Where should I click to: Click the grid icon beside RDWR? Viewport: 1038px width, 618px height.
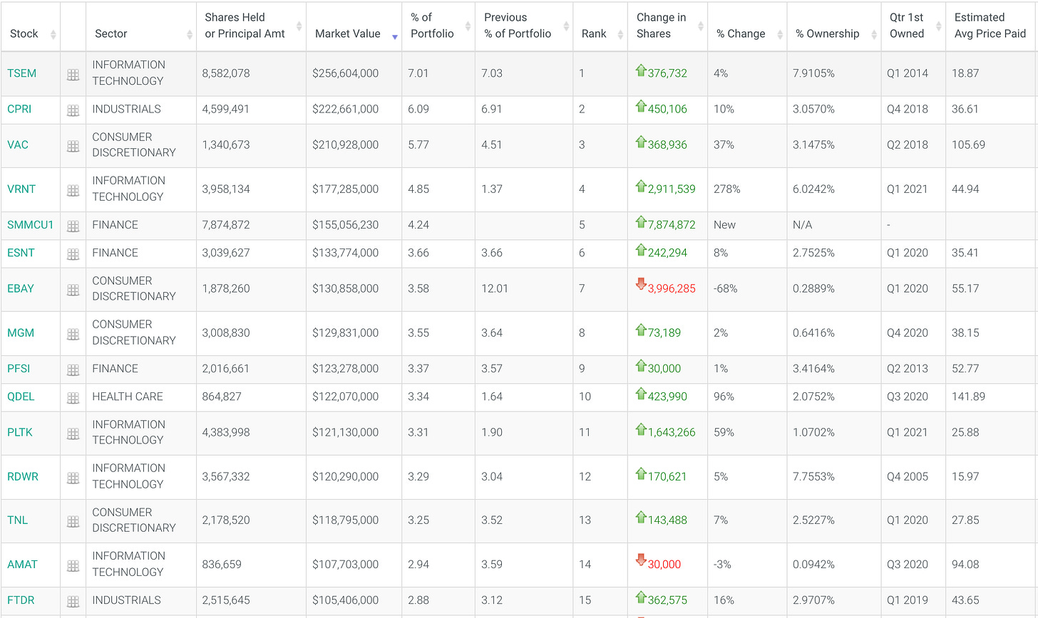click(x=72, y=477)
